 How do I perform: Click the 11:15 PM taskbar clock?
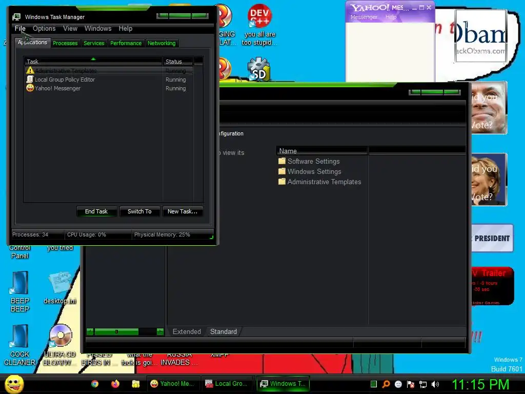(x=480, y=384)
